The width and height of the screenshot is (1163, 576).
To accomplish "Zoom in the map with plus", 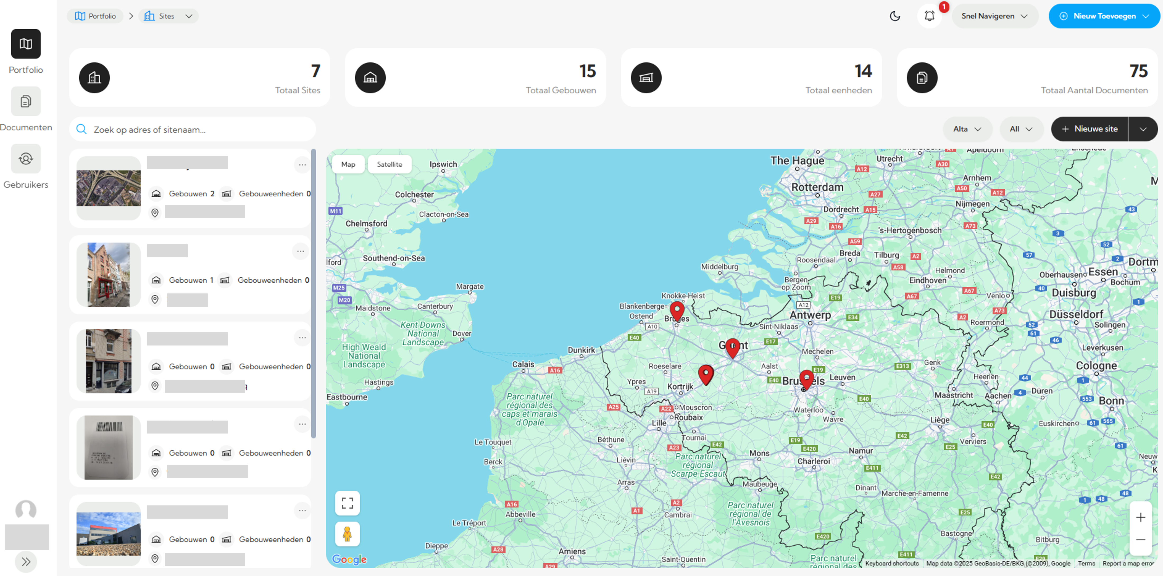I will coord(1141,517).
